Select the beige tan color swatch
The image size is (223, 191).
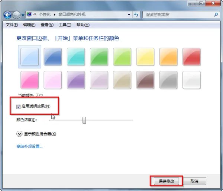point(122,80)
